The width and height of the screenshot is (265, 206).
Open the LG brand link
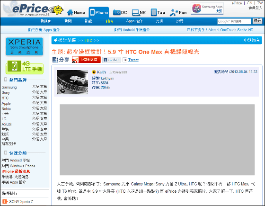point(4,119)
